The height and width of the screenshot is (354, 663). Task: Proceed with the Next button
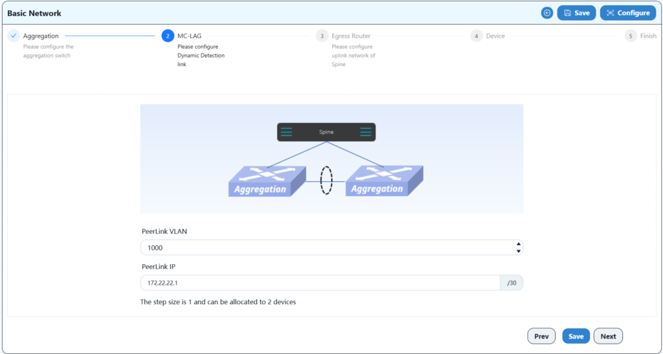(608, 337)
